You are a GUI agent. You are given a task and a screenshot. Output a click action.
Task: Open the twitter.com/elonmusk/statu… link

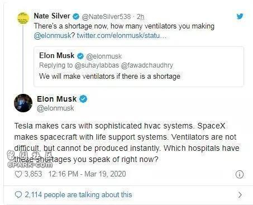click(122, 35)
